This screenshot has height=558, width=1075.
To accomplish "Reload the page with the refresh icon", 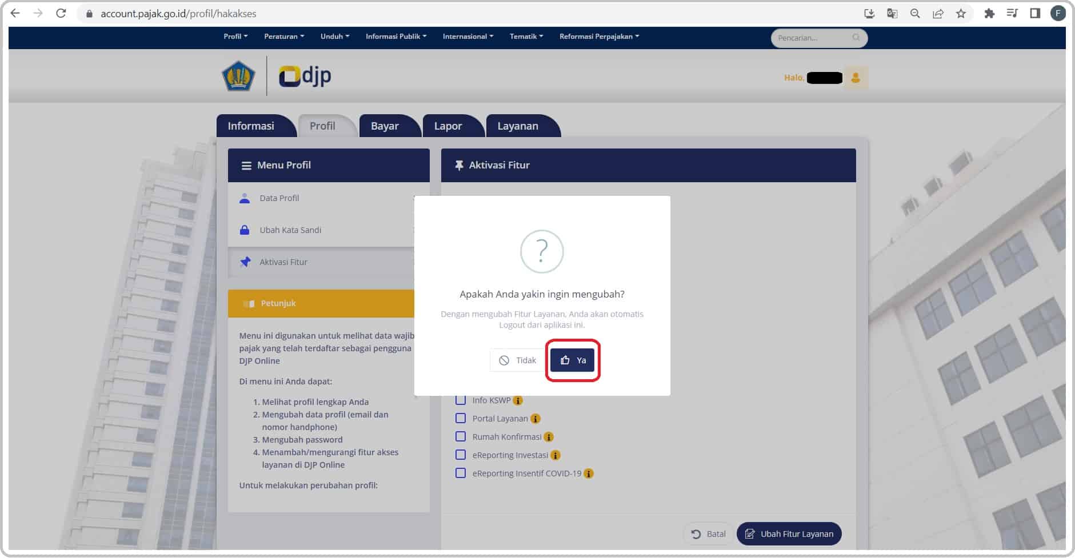I will [x=61, y=13].
